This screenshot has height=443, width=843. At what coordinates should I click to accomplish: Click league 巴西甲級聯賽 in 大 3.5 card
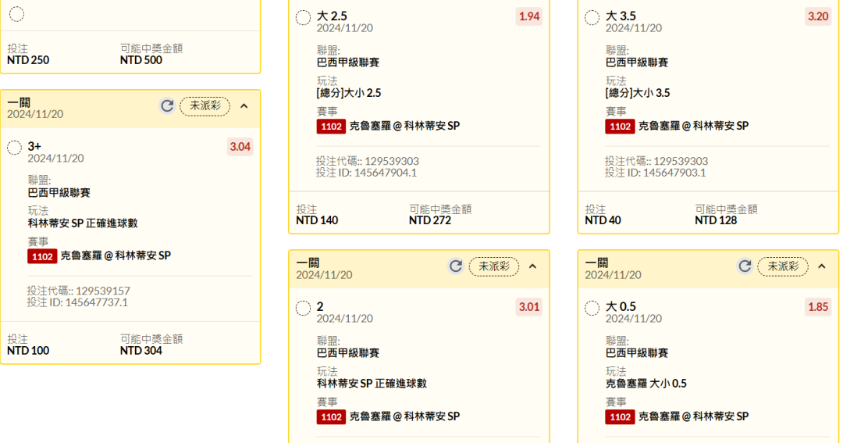click(637, 63)
